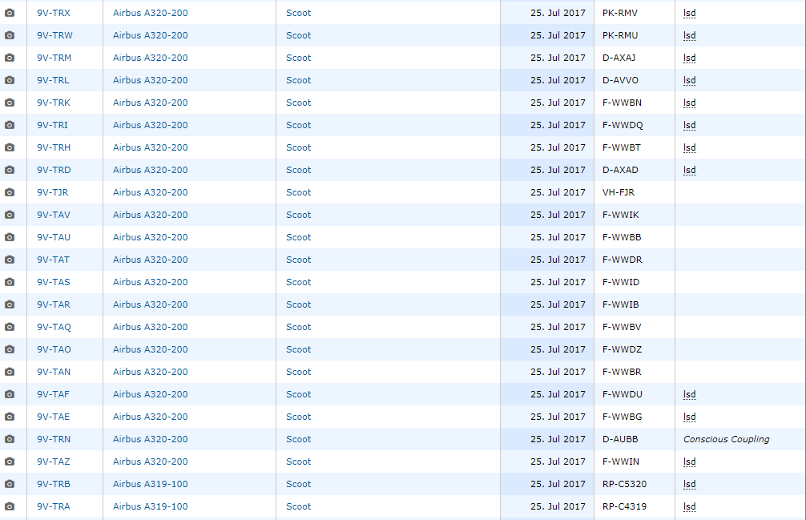This screenshot has height=520, width=806.
Task: Click the 25. Jul 2017 date for 9V-TAV
Action: (x=558, y=215)
